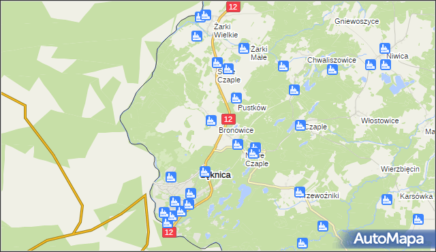Click the Niwica village label

pos(397,56)
